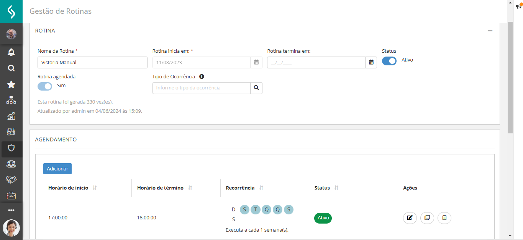The height and width of the screenshot is (240, 523).
Task: Click the search magnifier in sidebar
Action: tap(11, 68)
